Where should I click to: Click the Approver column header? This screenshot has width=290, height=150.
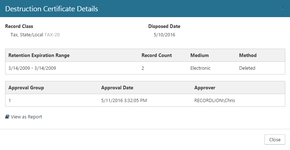click(x=205, y=88)
